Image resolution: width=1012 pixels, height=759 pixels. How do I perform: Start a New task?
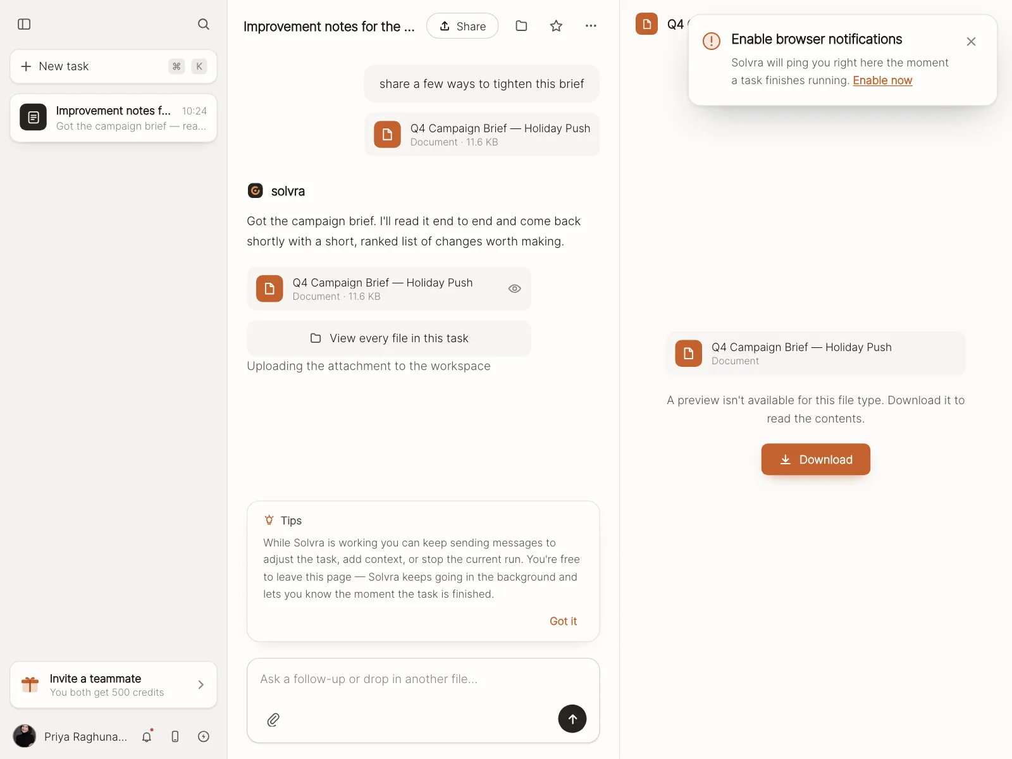(x=113, y=66)
